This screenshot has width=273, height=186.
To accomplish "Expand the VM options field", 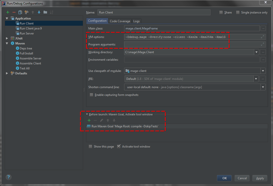I will (262, 37).
